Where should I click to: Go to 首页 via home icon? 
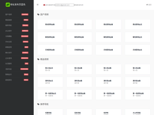149,5
